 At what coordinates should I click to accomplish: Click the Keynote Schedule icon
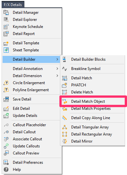[x=6, y=27]
